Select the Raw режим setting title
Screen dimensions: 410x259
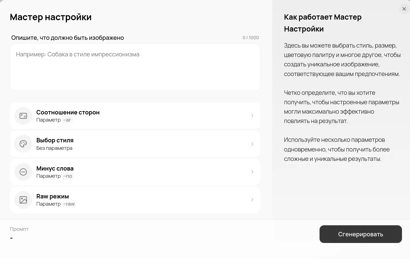(53, 196)
